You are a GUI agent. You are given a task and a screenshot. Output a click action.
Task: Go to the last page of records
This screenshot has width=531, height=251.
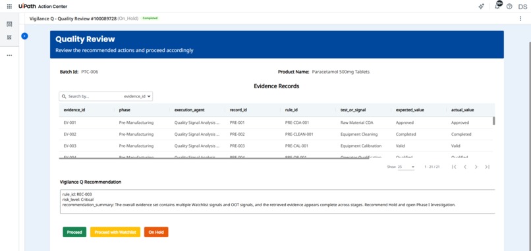487,167
